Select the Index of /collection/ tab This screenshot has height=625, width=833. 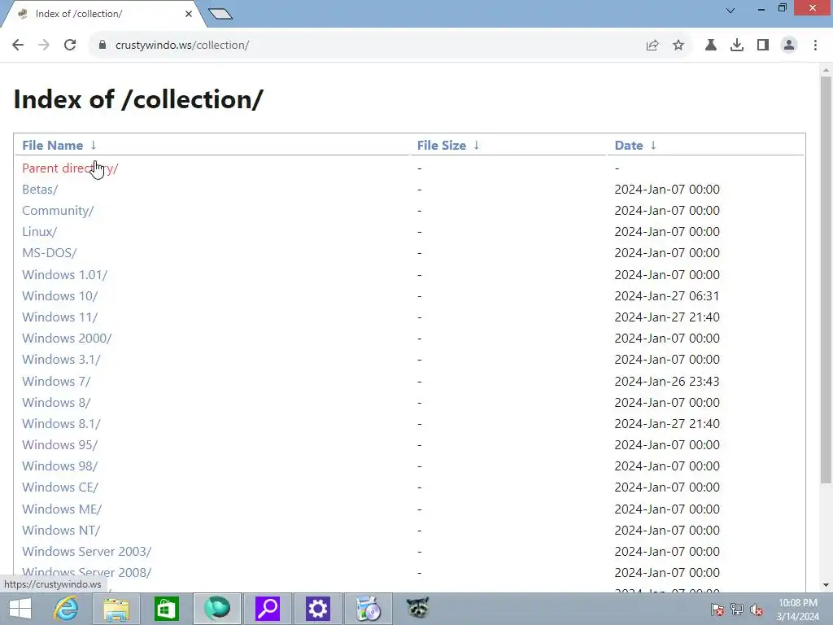point(101,14)
